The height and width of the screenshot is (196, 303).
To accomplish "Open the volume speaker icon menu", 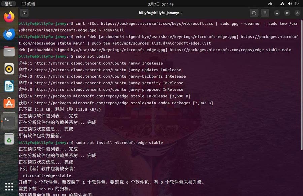I will (x=290, y=4).
